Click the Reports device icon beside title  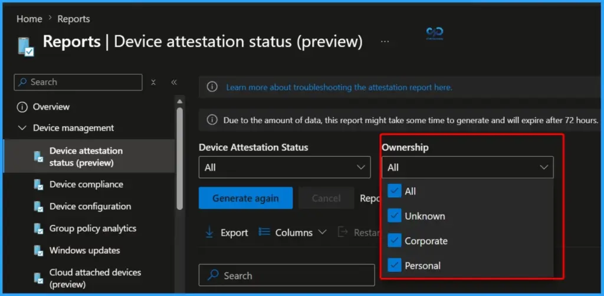26,46
